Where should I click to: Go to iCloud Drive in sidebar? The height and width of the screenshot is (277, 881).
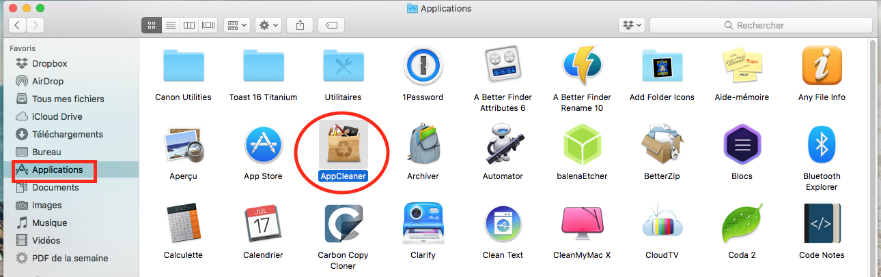tap(57, 116)
